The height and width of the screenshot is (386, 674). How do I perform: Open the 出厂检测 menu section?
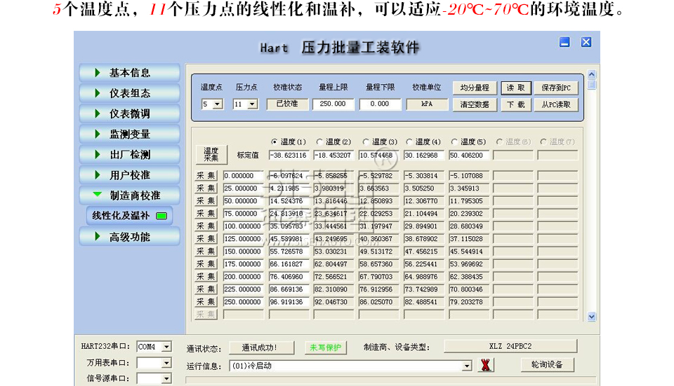coord(129,154)
